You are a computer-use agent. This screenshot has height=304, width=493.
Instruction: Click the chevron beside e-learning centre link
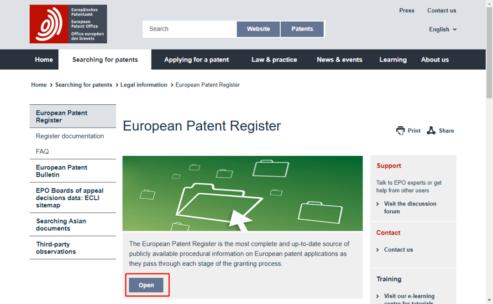click(378, 296)
